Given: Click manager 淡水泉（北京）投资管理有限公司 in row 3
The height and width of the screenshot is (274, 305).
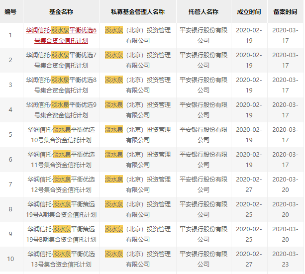Looking at the screenshot, I should pyautogui.click(x=138, y=85).
